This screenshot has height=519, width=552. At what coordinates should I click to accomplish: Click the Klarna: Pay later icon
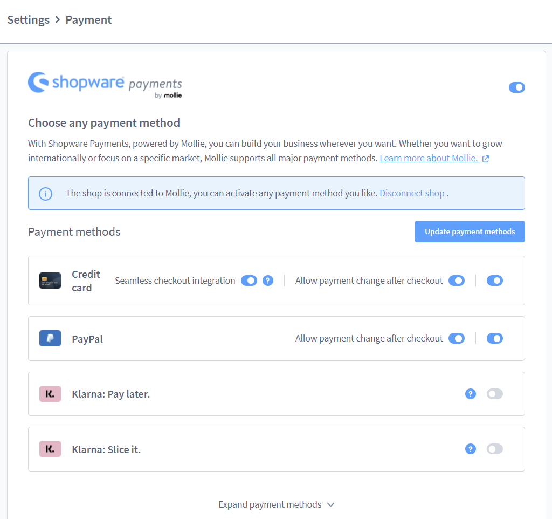[50, 394]
